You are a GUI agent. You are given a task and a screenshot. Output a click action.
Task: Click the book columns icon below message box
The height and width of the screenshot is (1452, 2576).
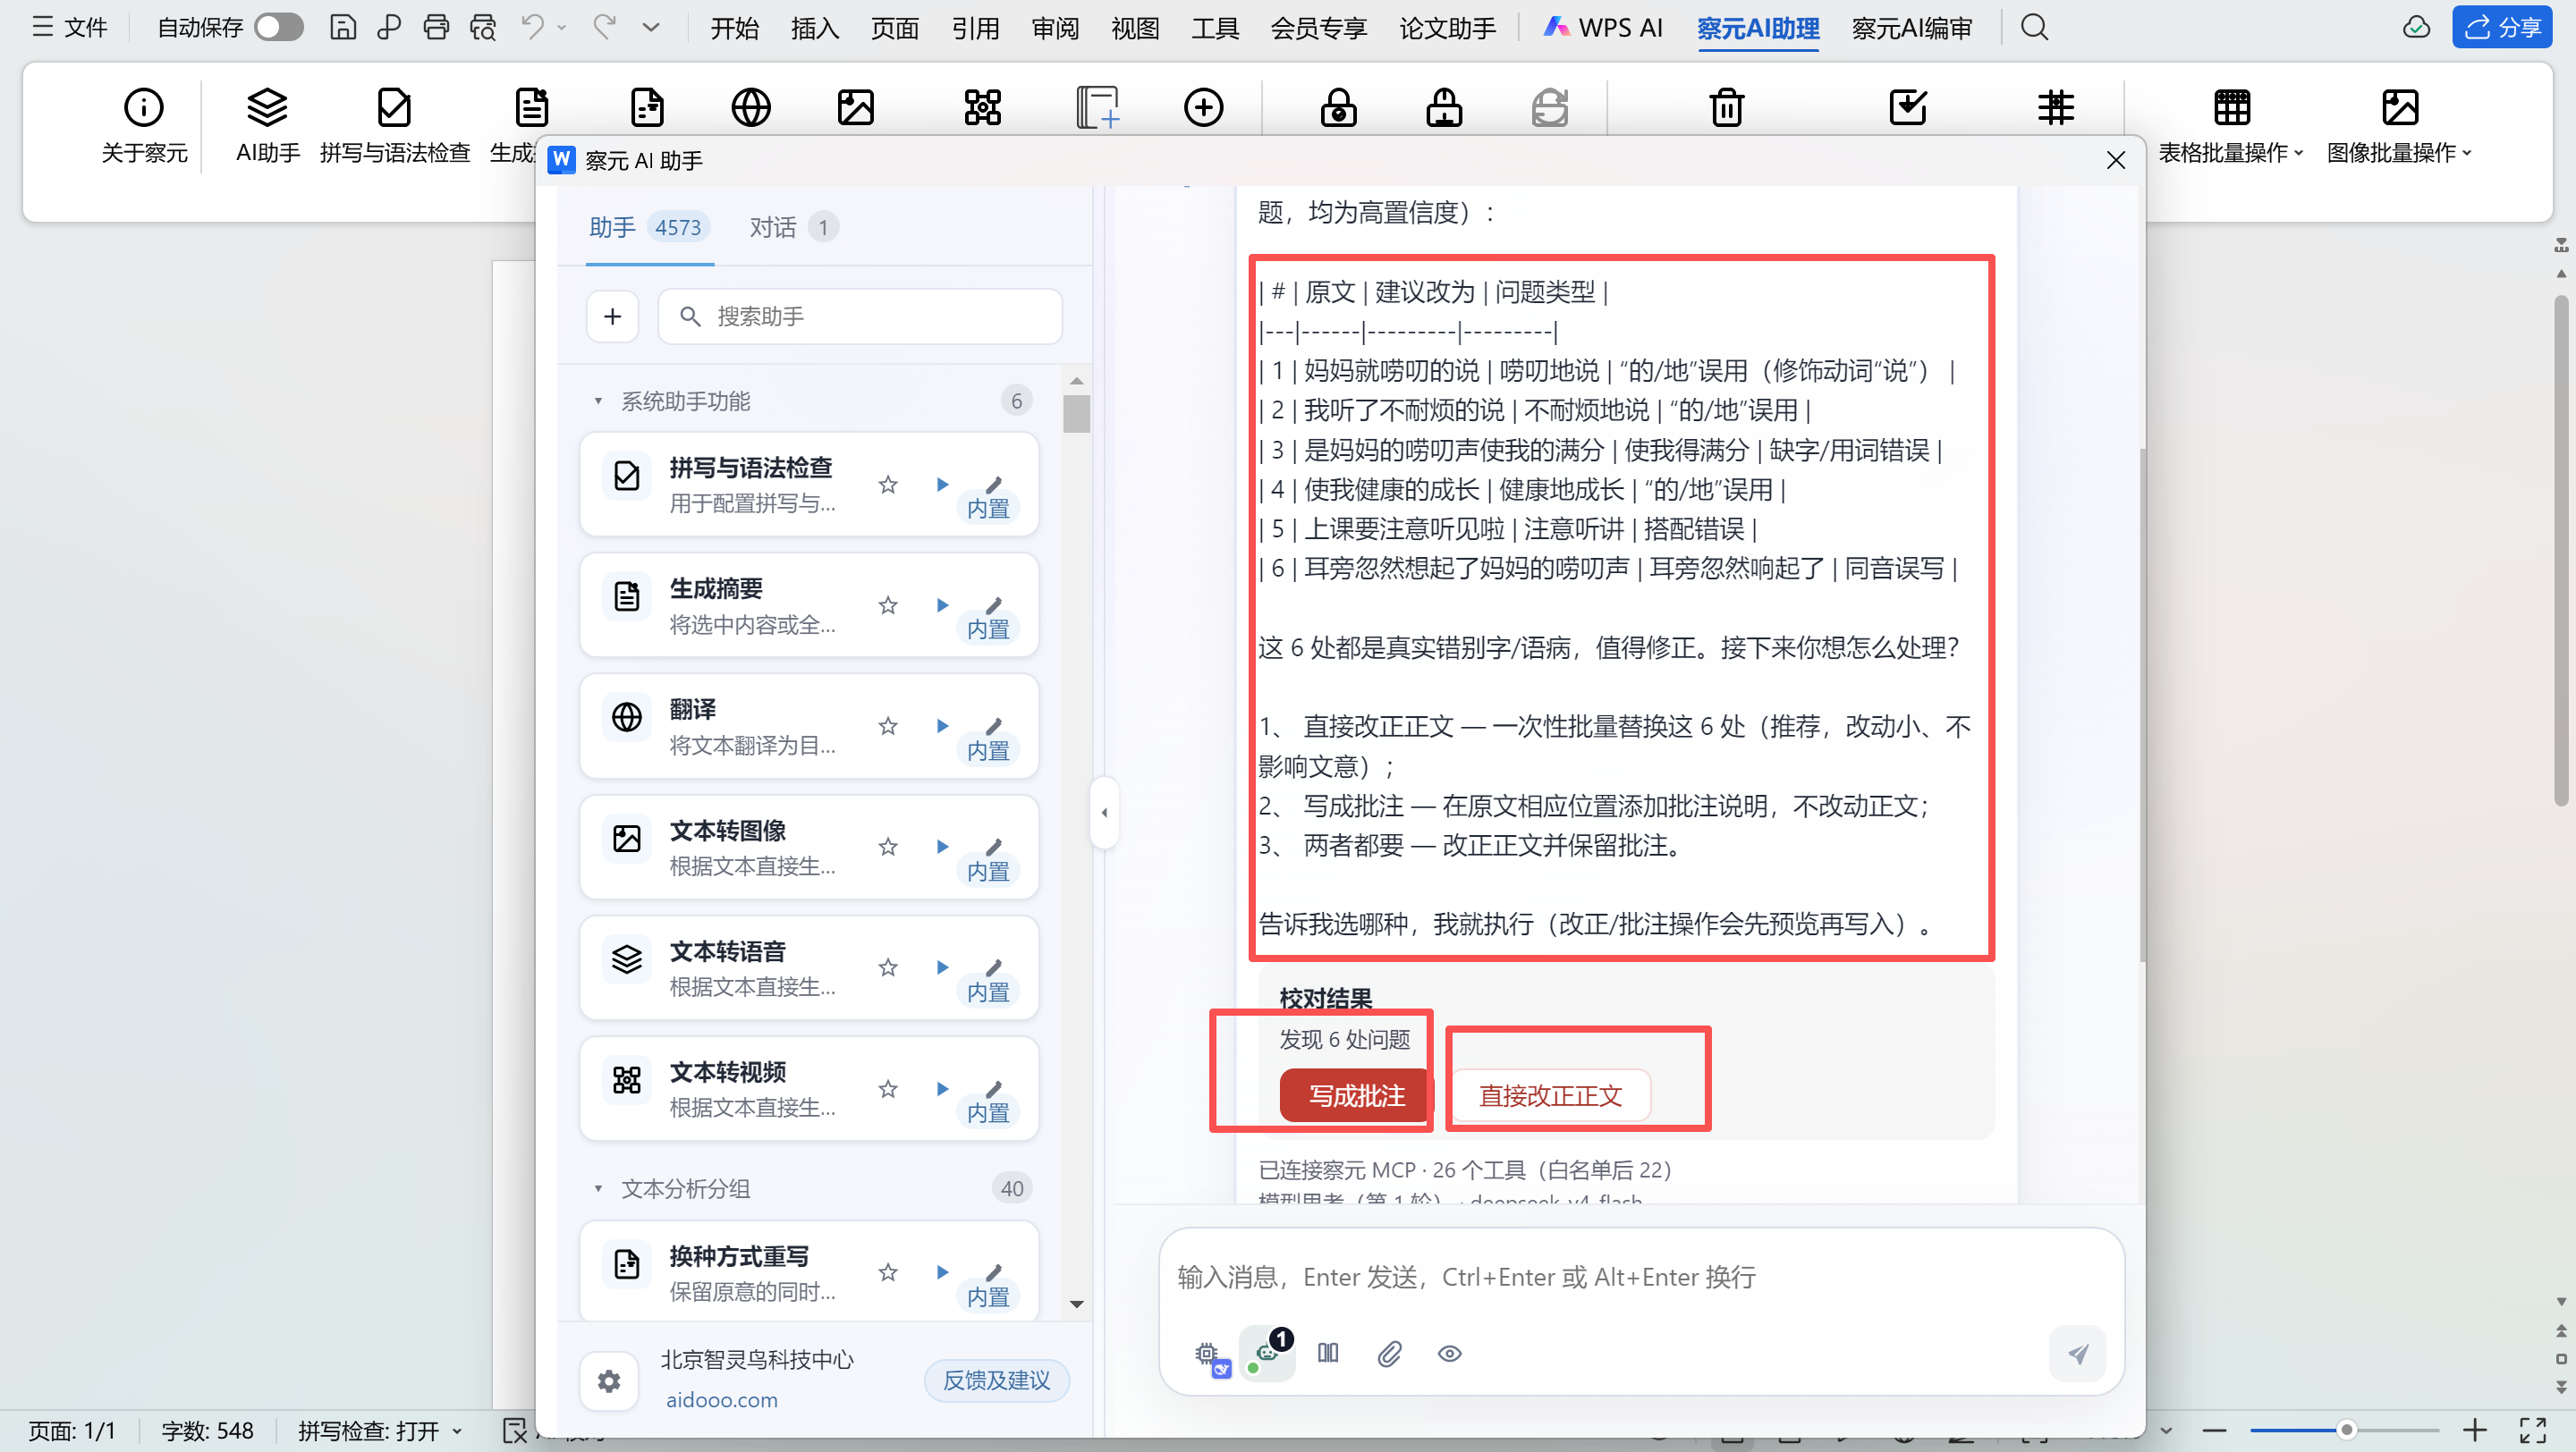[x=1328, y=1353]
